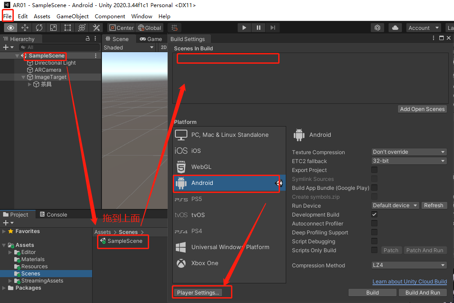Open the Shaded draw mode dropdown

pyautogui.click(x=129, y=48)
